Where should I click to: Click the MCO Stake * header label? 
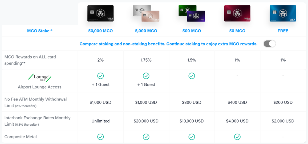(40, 31)
